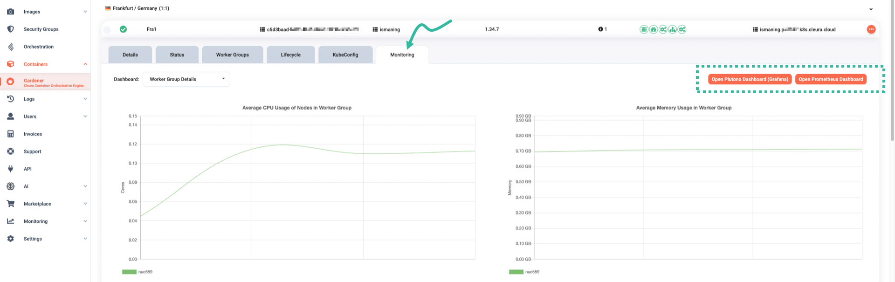Open Orchestration in the sidebar

coord(39,47)
